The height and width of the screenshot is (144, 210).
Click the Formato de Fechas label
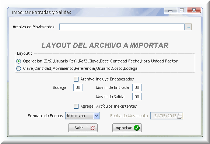coord(45,116)
